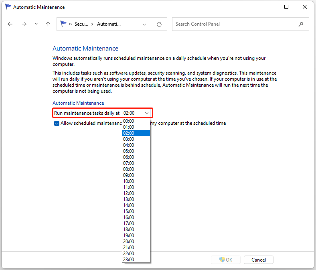Pick 22:00 from the time options
The width and height of the screenshot is (316, 270).
136,254
